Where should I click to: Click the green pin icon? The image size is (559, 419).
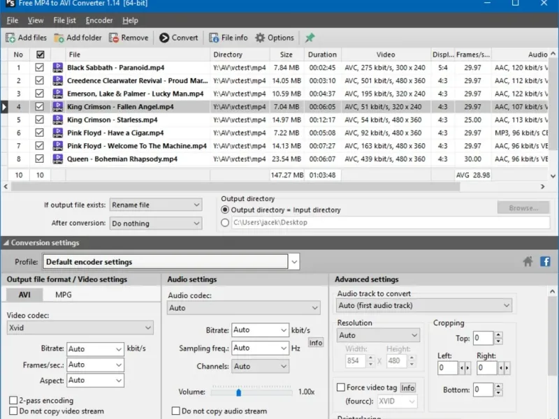[310, 38]
